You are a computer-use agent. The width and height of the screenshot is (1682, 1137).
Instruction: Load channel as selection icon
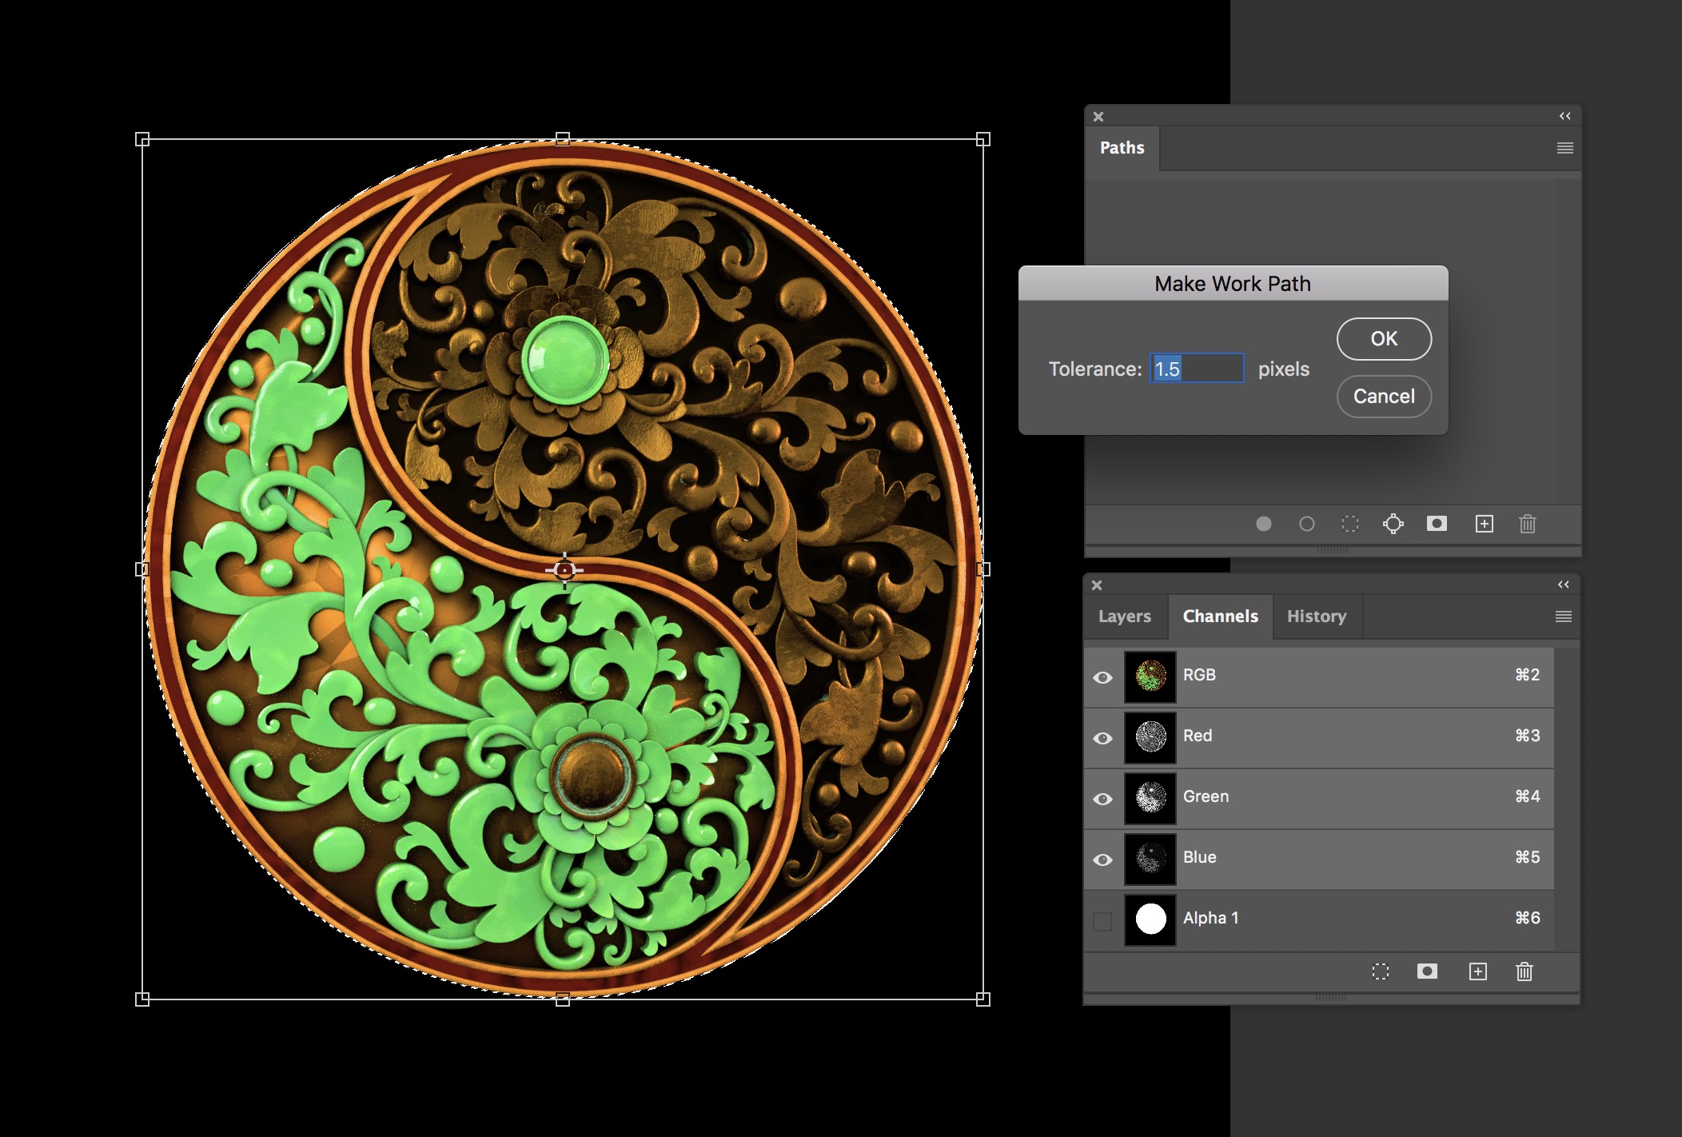pos(1380,971)
